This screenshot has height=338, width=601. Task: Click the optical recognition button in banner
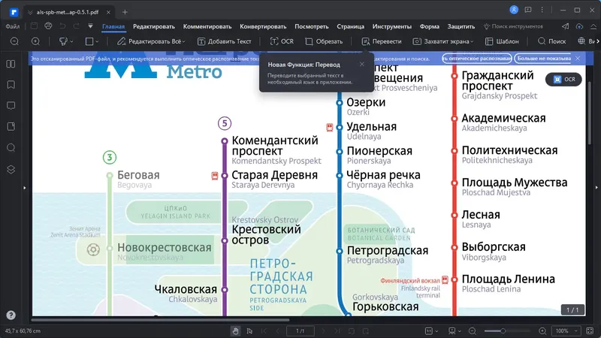click(x=477, y=59)
